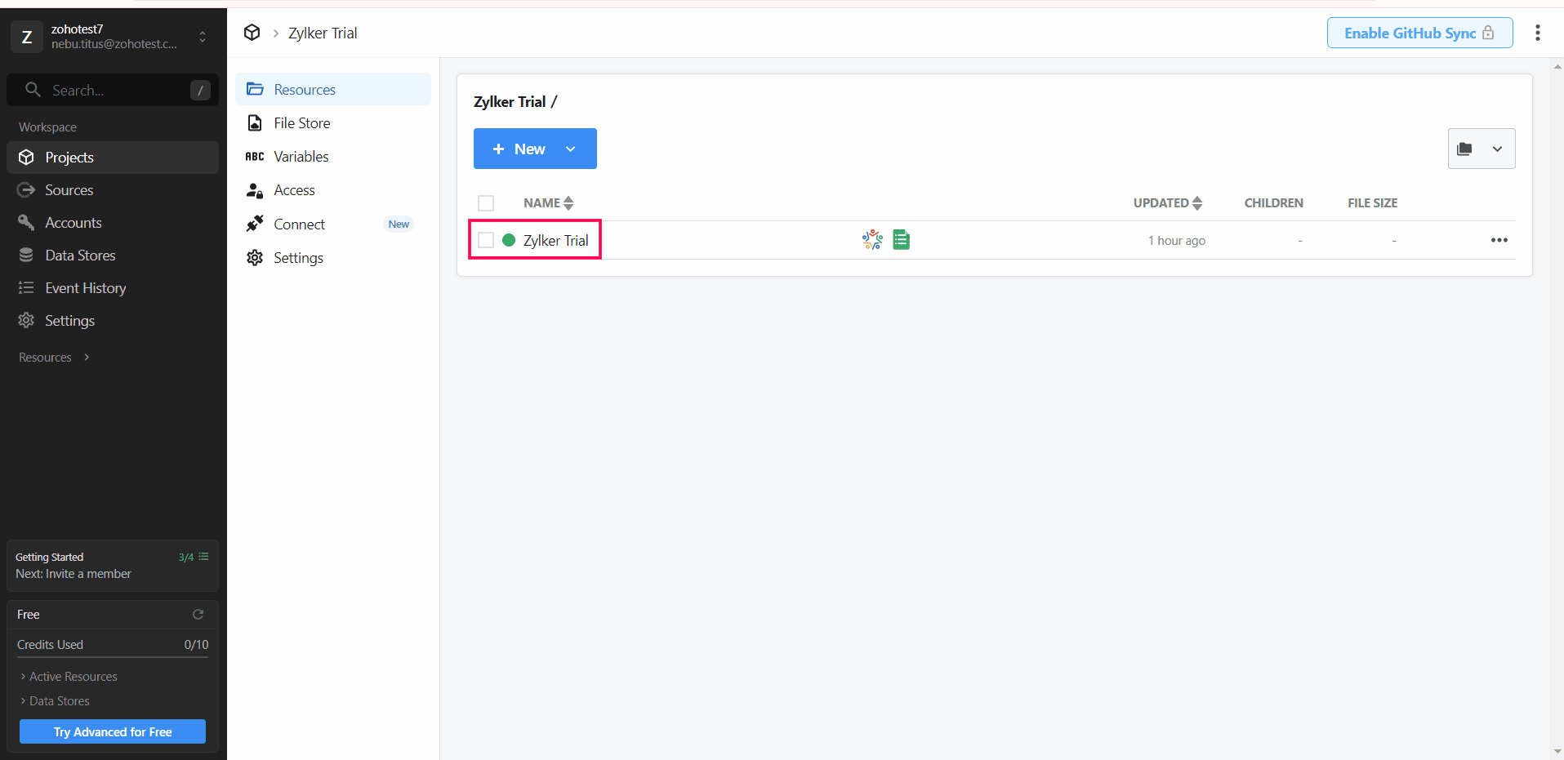This screenshot has height=760, width=1564.
Task: Open the Zylker Trial resource in the table
Action: 556,240
